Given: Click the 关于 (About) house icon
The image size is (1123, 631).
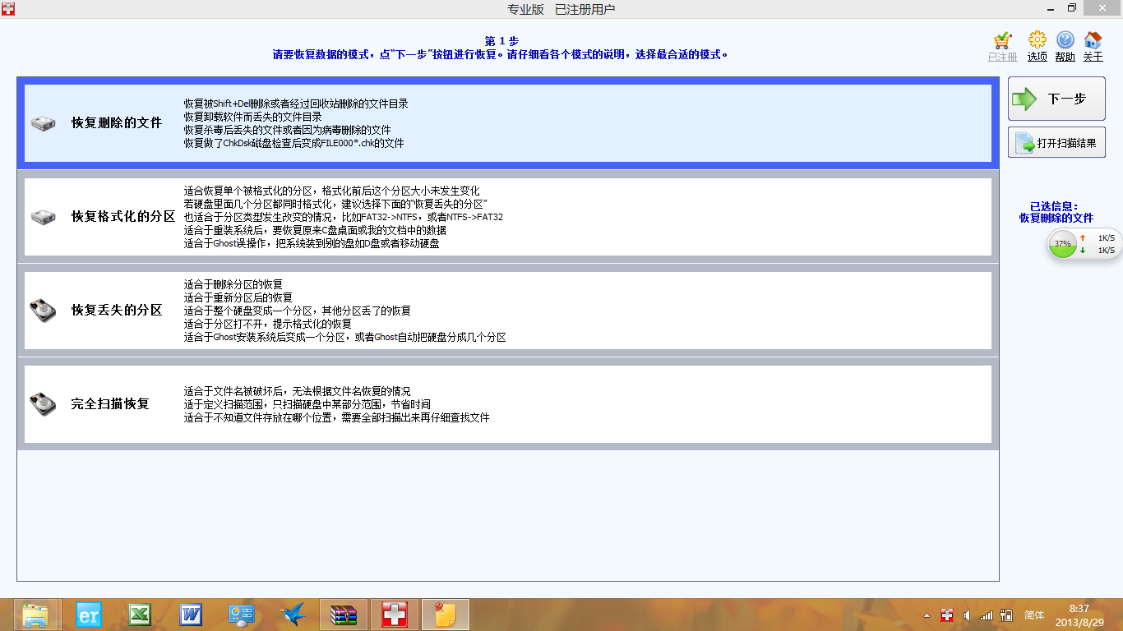Looking at the screenshot, I should coord(1093,40).
